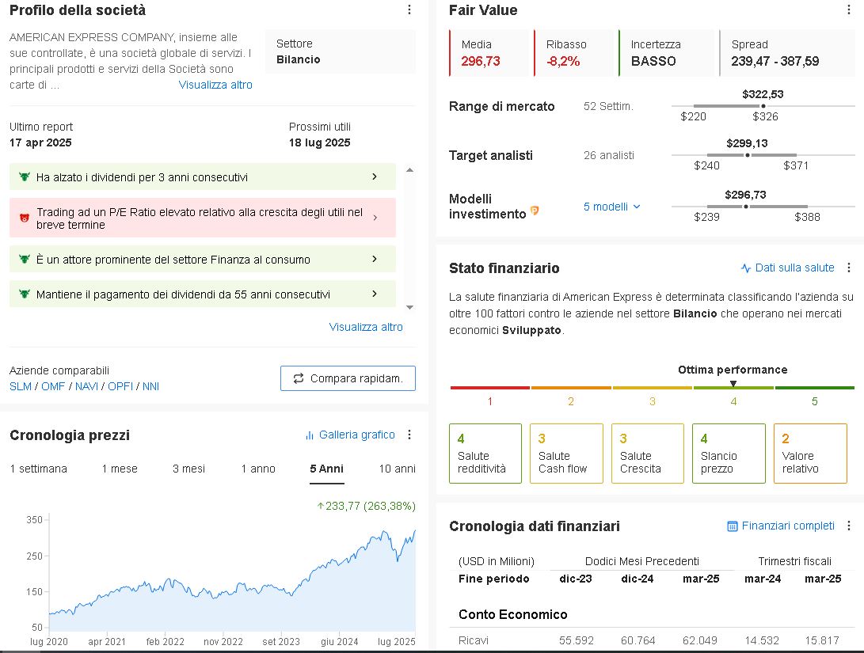Click the Salute Cash flow score card
This screenshot has width=864, height=653.
tap(566, 454)
